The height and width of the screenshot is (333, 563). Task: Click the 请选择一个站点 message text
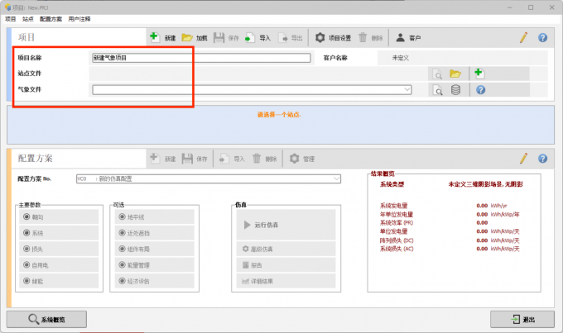click(279, 115)
